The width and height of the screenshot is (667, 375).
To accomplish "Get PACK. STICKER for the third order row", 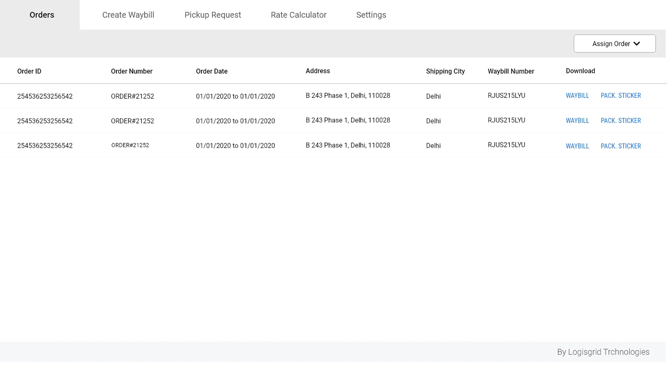I will 620,146.
